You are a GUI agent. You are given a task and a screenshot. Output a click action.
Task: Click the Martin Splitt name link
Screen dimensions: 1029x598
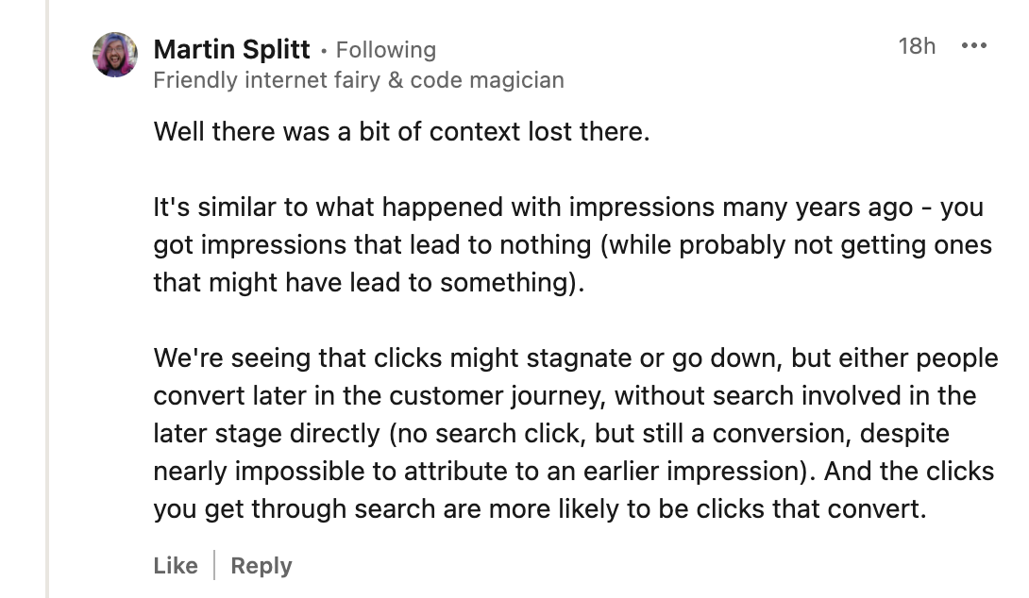tap(231, 49)
